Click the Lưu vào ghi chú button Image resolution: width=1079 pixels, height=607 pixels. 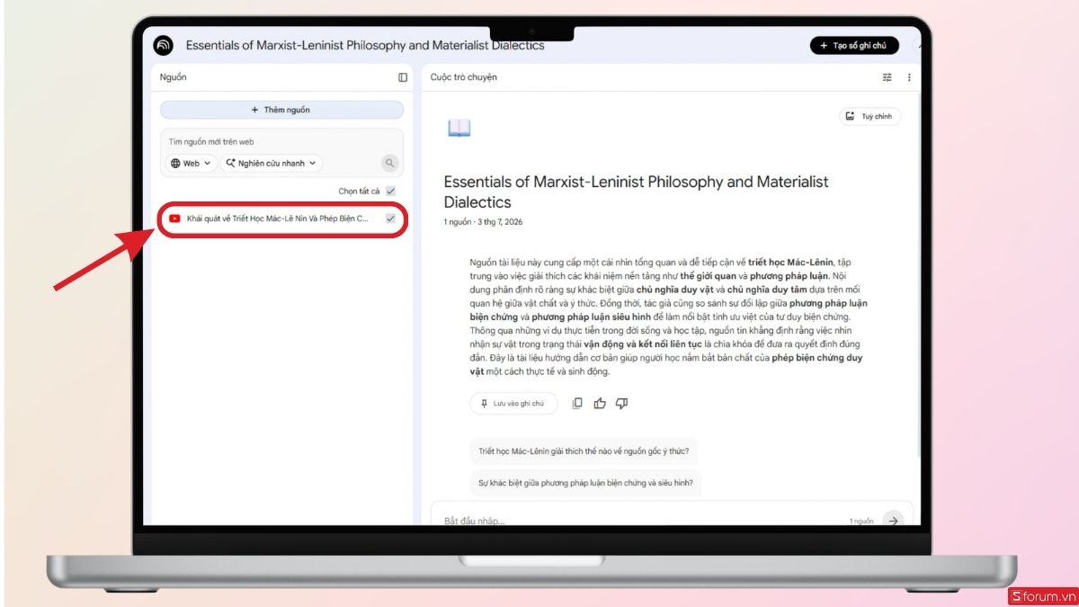(x=513, y=404)
